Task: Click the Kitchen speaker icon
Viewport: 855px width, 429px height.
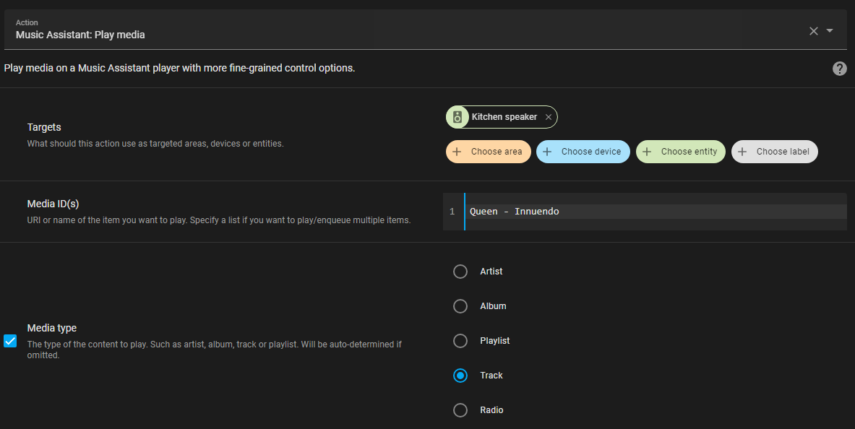Action: (x=457, y=117)
